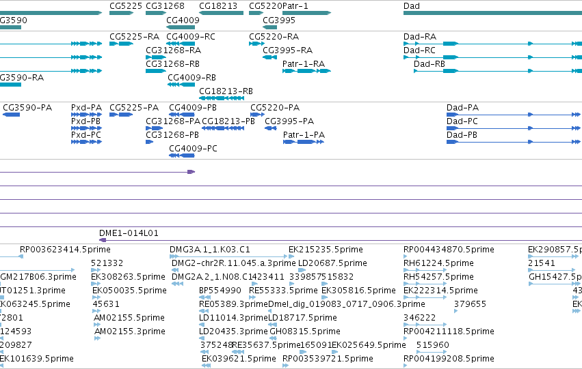The height and width of the screenshot is (369, 582).
Task: Click the CG4009-RC transcript glyph
Action: click(x=181, y=44)
